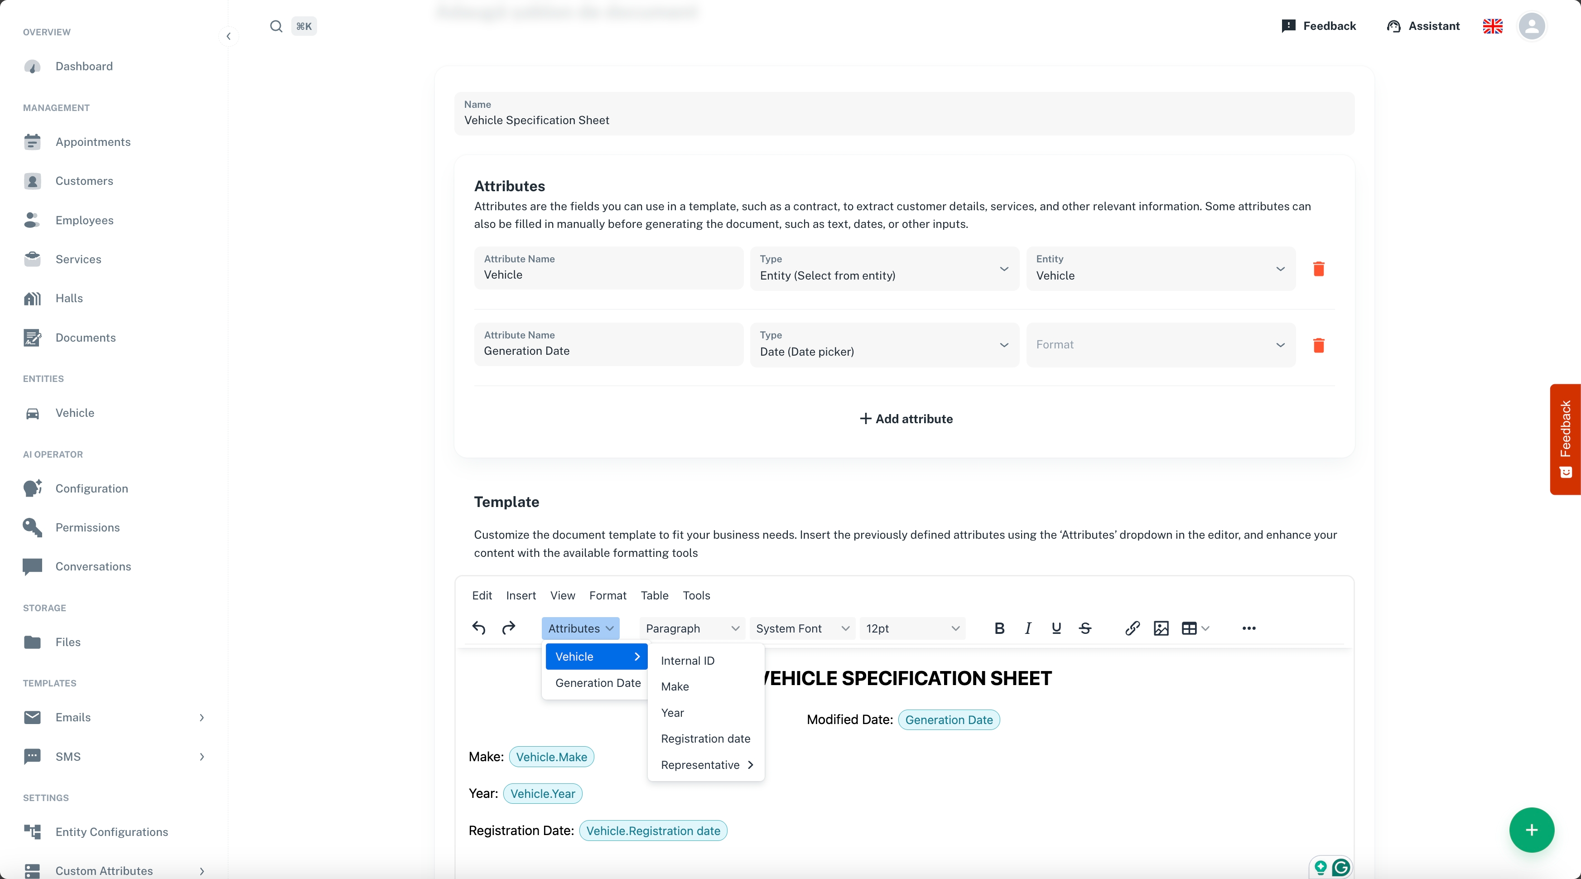Open the Assistant from top bar
Screen dimensions: 1581x879
pyautogui.click(x=1423, y=26)
